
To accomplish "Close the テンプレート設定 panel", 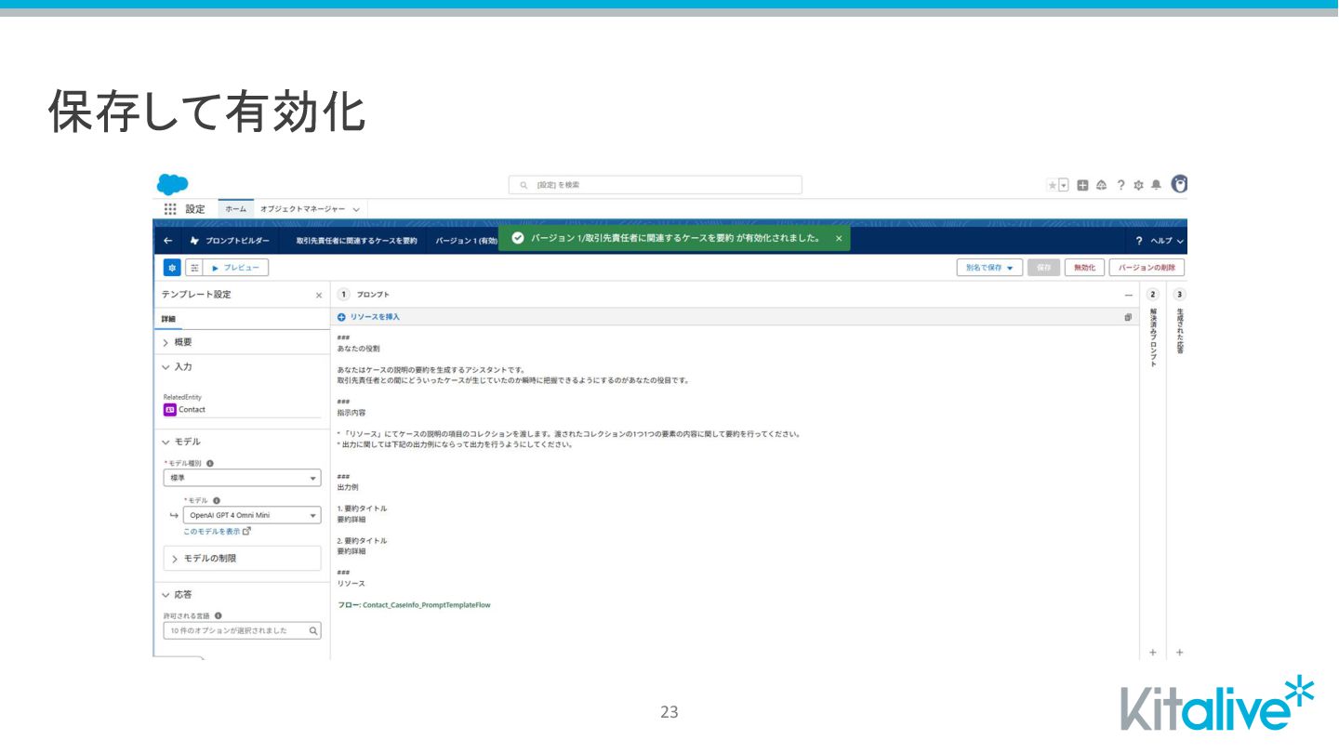I will (319, 295).
